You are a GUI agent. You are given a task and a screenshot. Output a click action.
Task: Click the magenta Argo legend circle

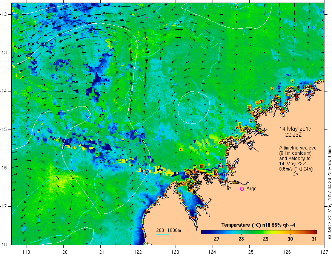(242, 189)
